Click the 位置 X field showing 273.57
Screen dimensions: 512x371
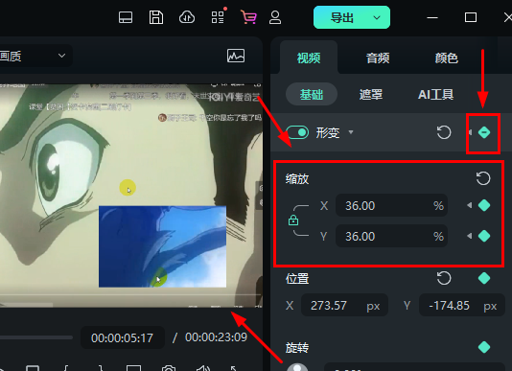(x=344, y=306)
